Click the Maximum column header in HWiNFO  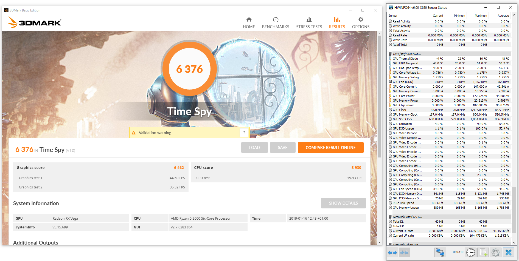478,16
